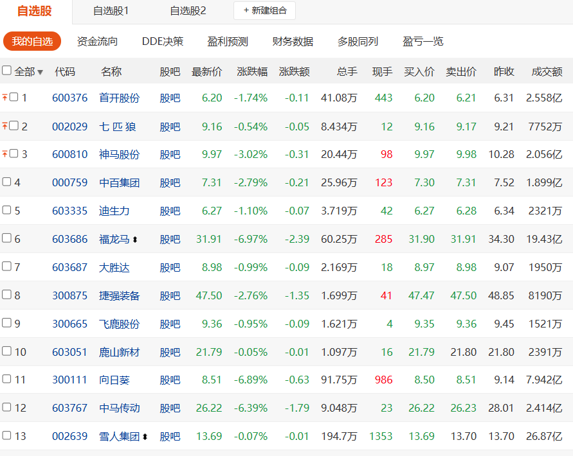Open the 资金流向 view
Image resolution: width=573 pixels, height=456 pixels.
(x=97, y=41)
